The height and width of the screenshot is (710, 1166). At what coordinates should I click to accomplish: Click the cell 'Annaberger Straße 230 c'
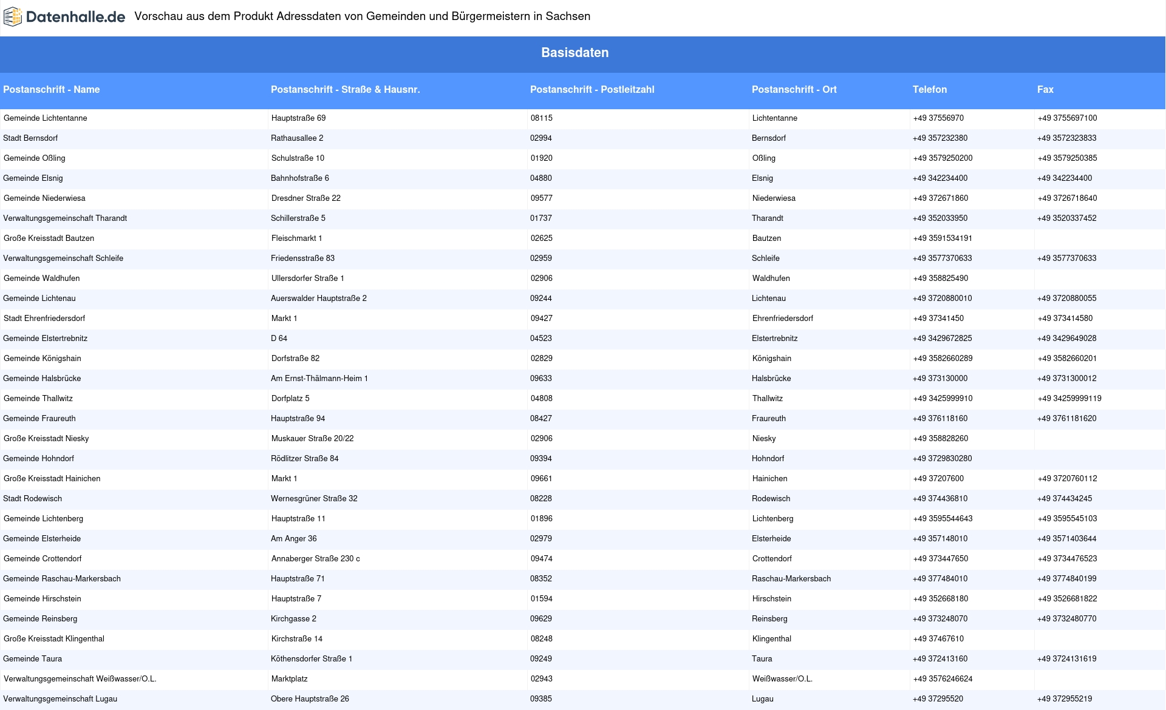(x=315, y=559)
